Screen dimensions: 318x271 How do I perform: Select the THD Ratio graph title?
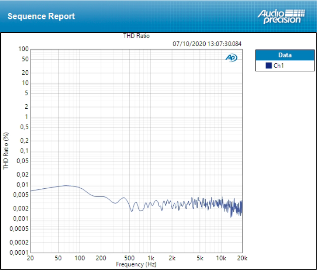click(136, 36)
